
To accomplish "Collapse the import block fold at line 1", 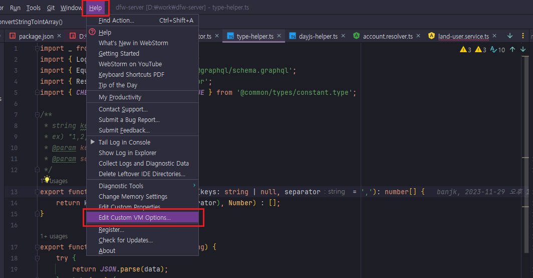I will tap(37, 48).
